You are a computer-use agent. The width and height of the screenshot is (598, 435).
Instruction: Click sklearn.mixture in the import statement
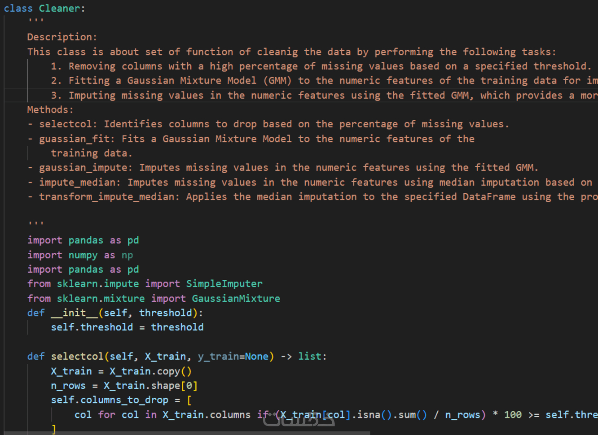[101, 298]
